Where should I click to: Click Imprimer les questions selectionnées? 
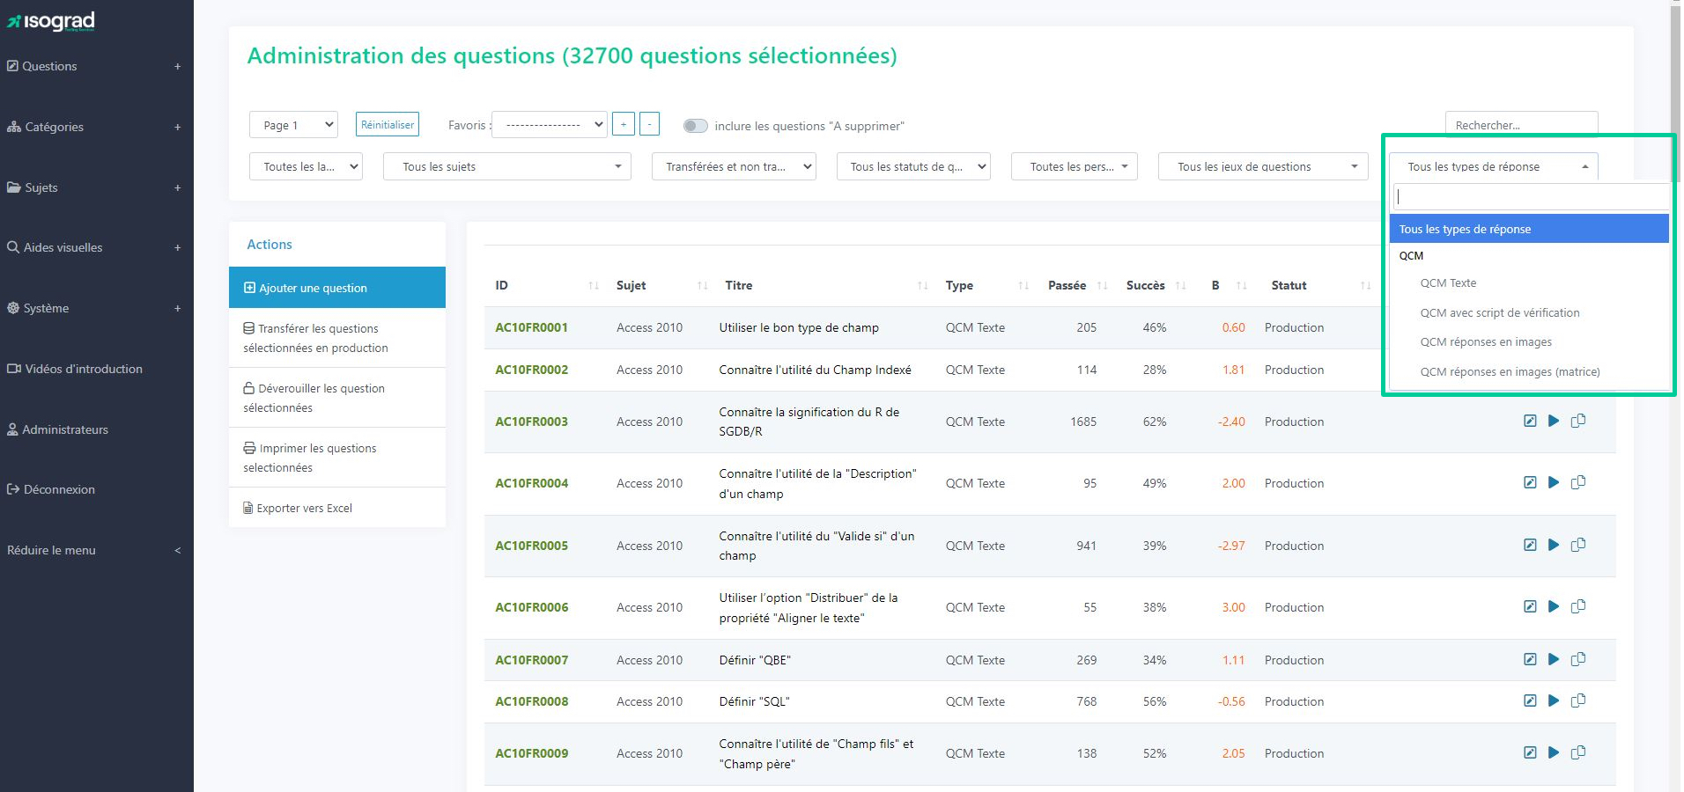pyautogui.click(x=337, y=458)
